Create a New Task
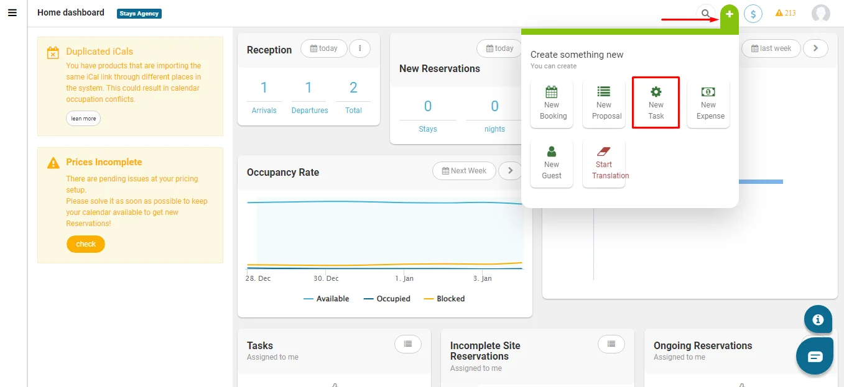 pyautogui.click(x=656, y=103)
